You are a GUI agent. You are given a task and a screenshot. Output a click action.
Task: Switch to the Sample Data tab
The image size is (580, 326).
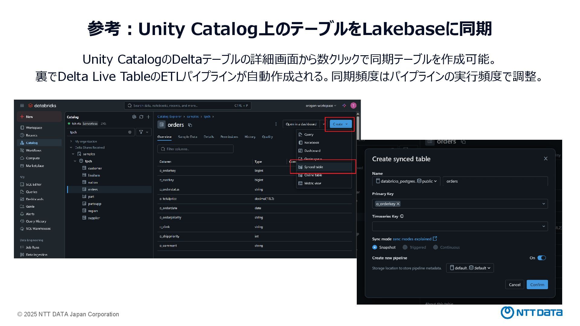pyautogui.click(x=188, y=137)
